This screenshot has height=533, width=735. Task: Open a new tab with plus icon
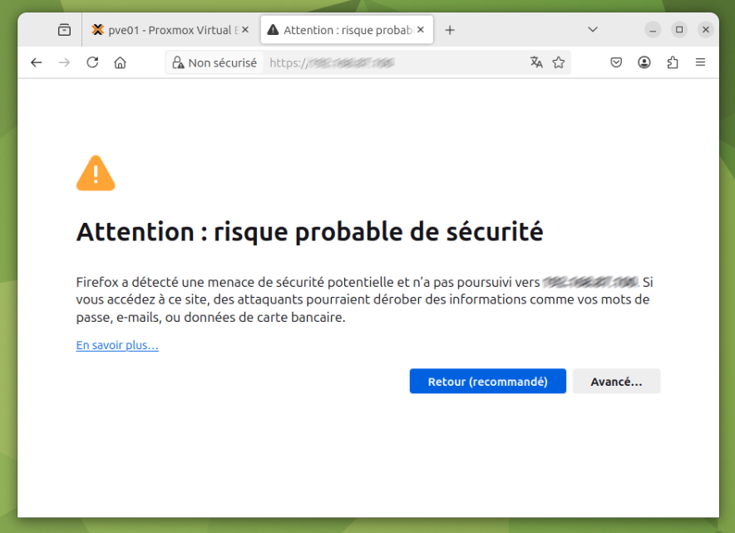[x=450, y=30]
